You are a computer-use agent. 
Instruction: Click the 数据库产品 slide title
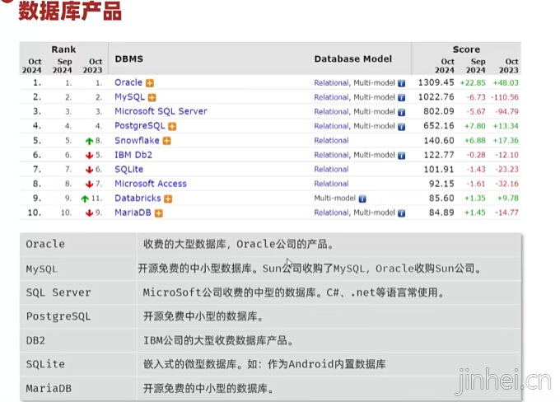(70, 11)
